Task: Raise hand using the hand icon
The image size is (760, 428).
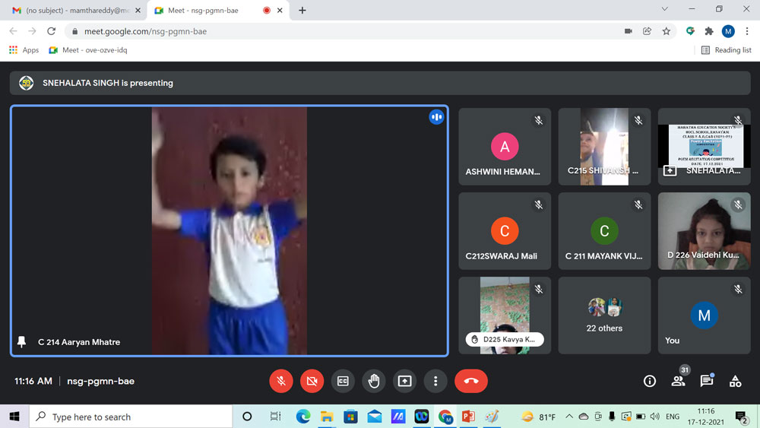Action: point(373,381)
